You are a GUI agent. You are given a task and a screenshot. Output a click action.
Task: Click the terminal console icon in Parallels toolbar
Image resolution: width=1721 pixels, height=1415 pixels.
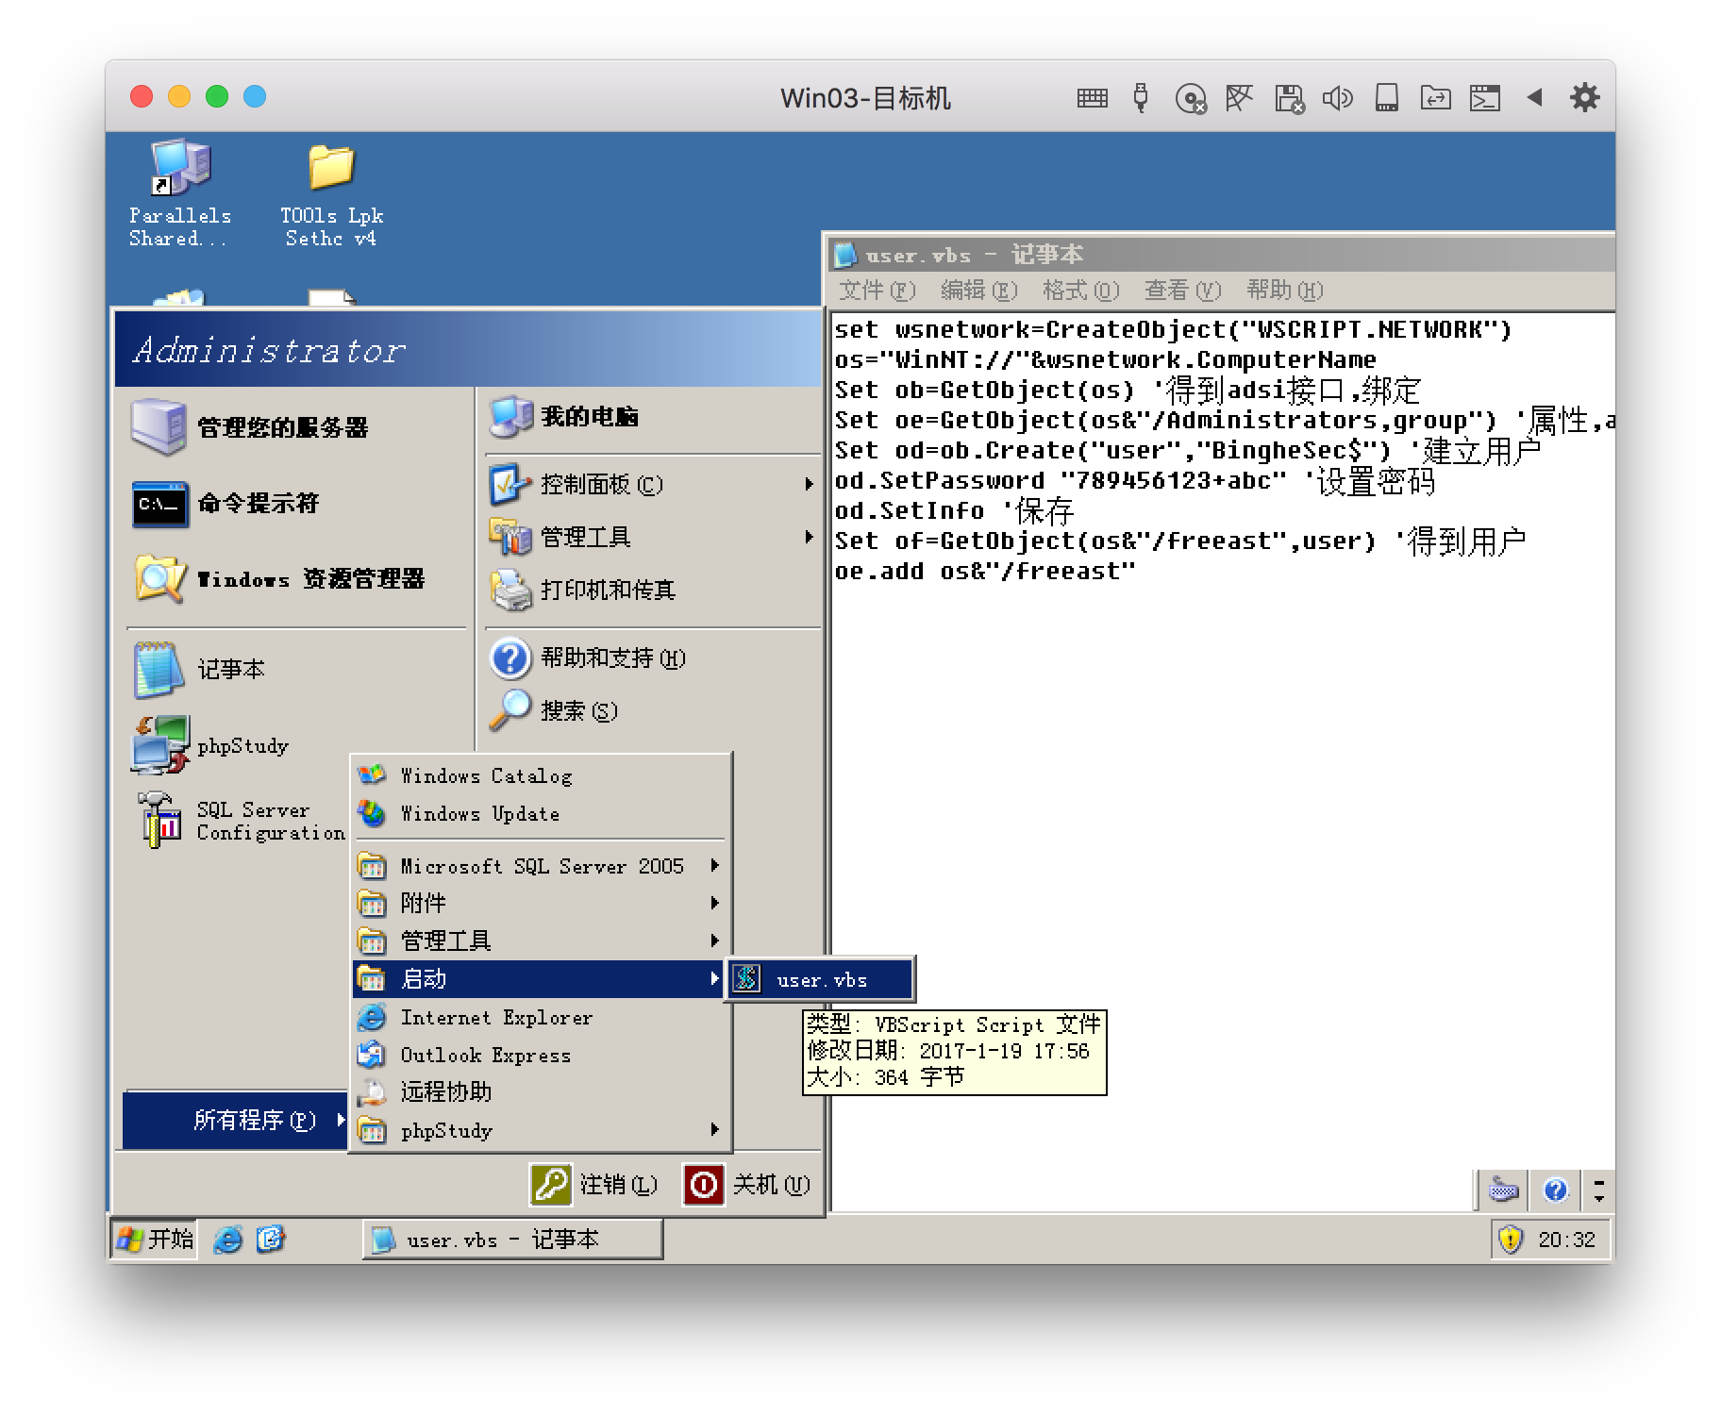coord(1485,97)
